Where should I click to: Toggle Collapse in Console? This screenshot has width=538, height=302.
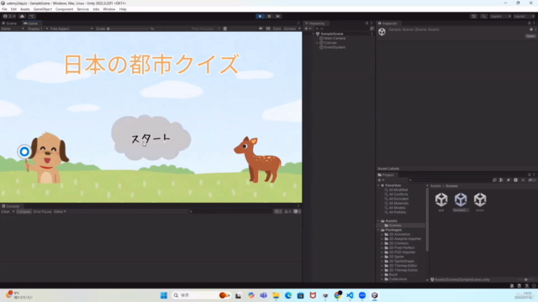(x=24, y=211)
